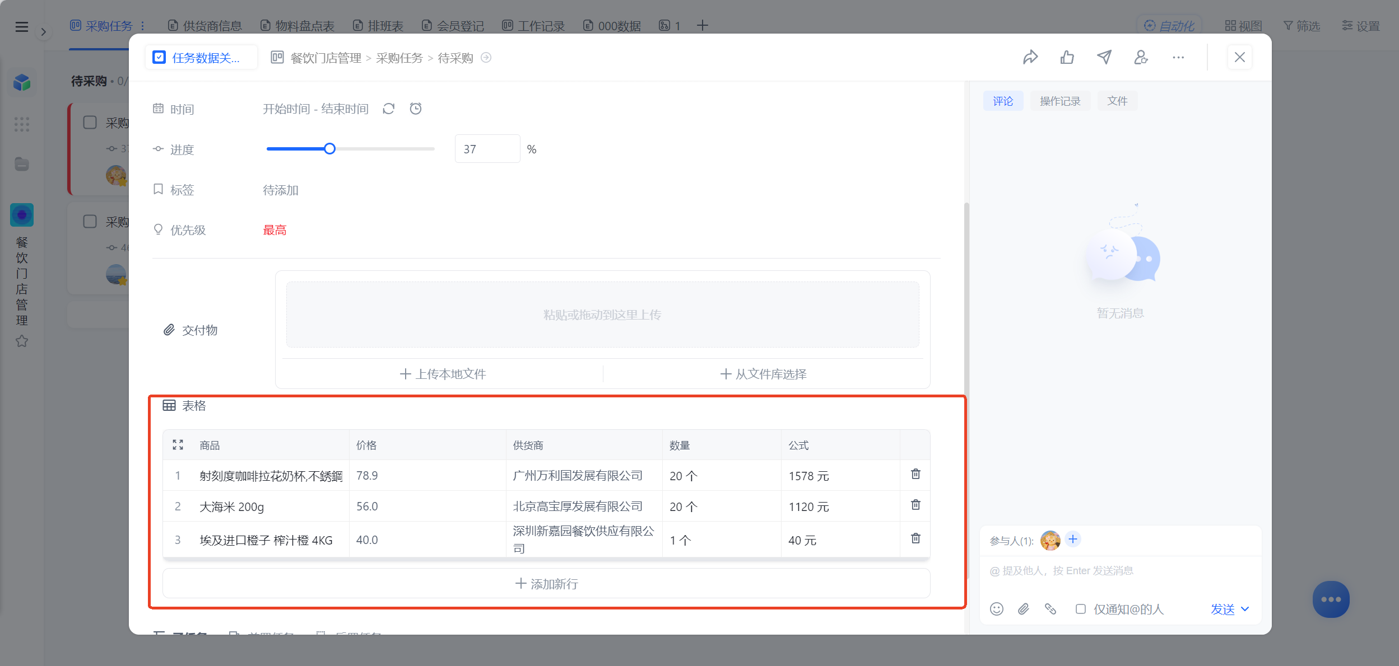Expand the sidebar with the chevron arrow
Viewport: 1399px width, 666px height.
pyautogui.click(x=43, y=32)
